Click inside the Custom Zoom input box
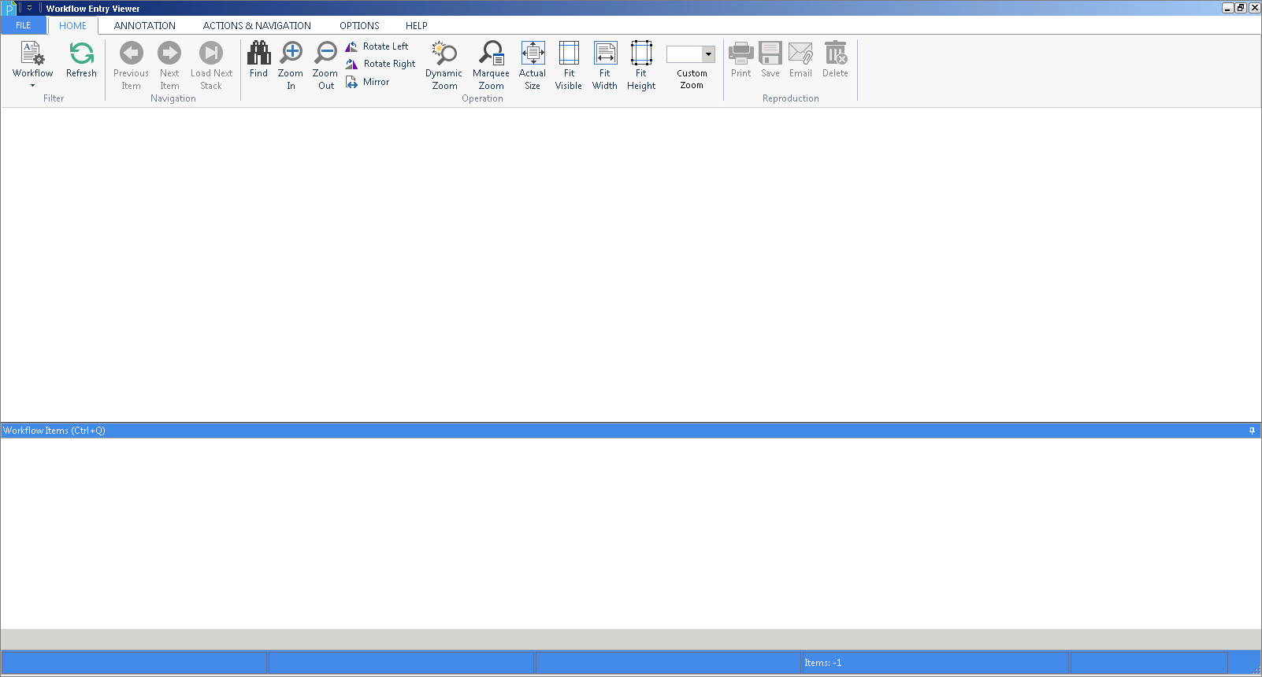The width and height of the screenshot is (1262, 677). pos(685,54)
